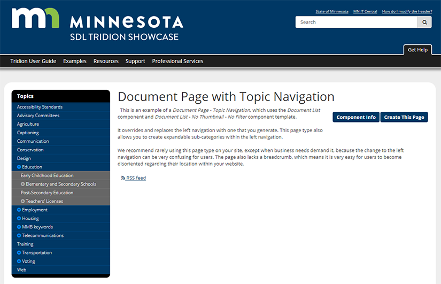Expand the MMB keywords plus icon

tap(19, 227)
